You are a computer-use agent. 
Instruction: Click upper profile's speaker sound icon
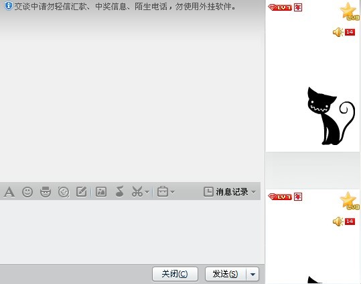[338, 32]
